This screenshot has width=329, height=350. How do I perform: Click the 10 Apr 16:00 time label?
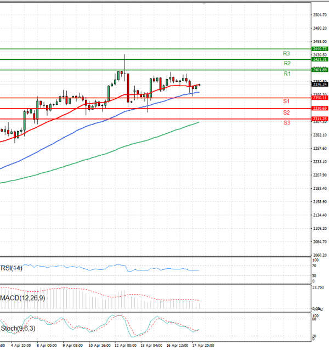[99, 346]
